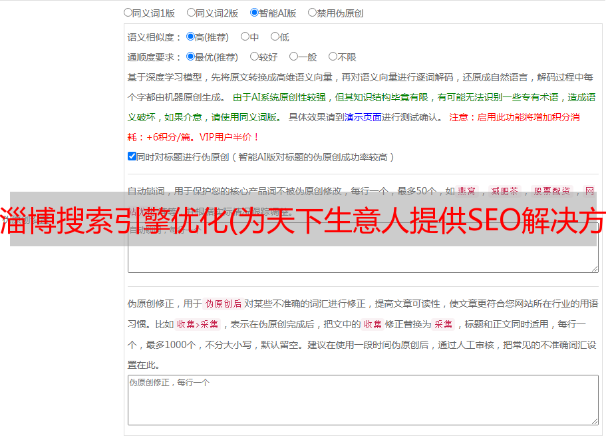Set 语义相似度 to 低
Viewport: 606px width, 438px height.
coord(275,37)
